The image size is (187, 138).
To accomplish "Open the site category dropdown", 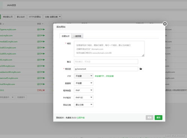I will tap(84, 105).
